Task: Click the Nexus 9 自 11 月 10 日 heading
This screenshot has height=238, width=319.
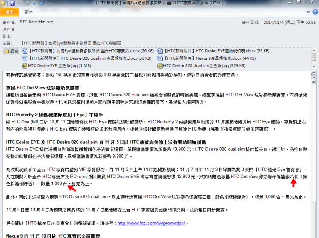Action: [x=53, y=236]
